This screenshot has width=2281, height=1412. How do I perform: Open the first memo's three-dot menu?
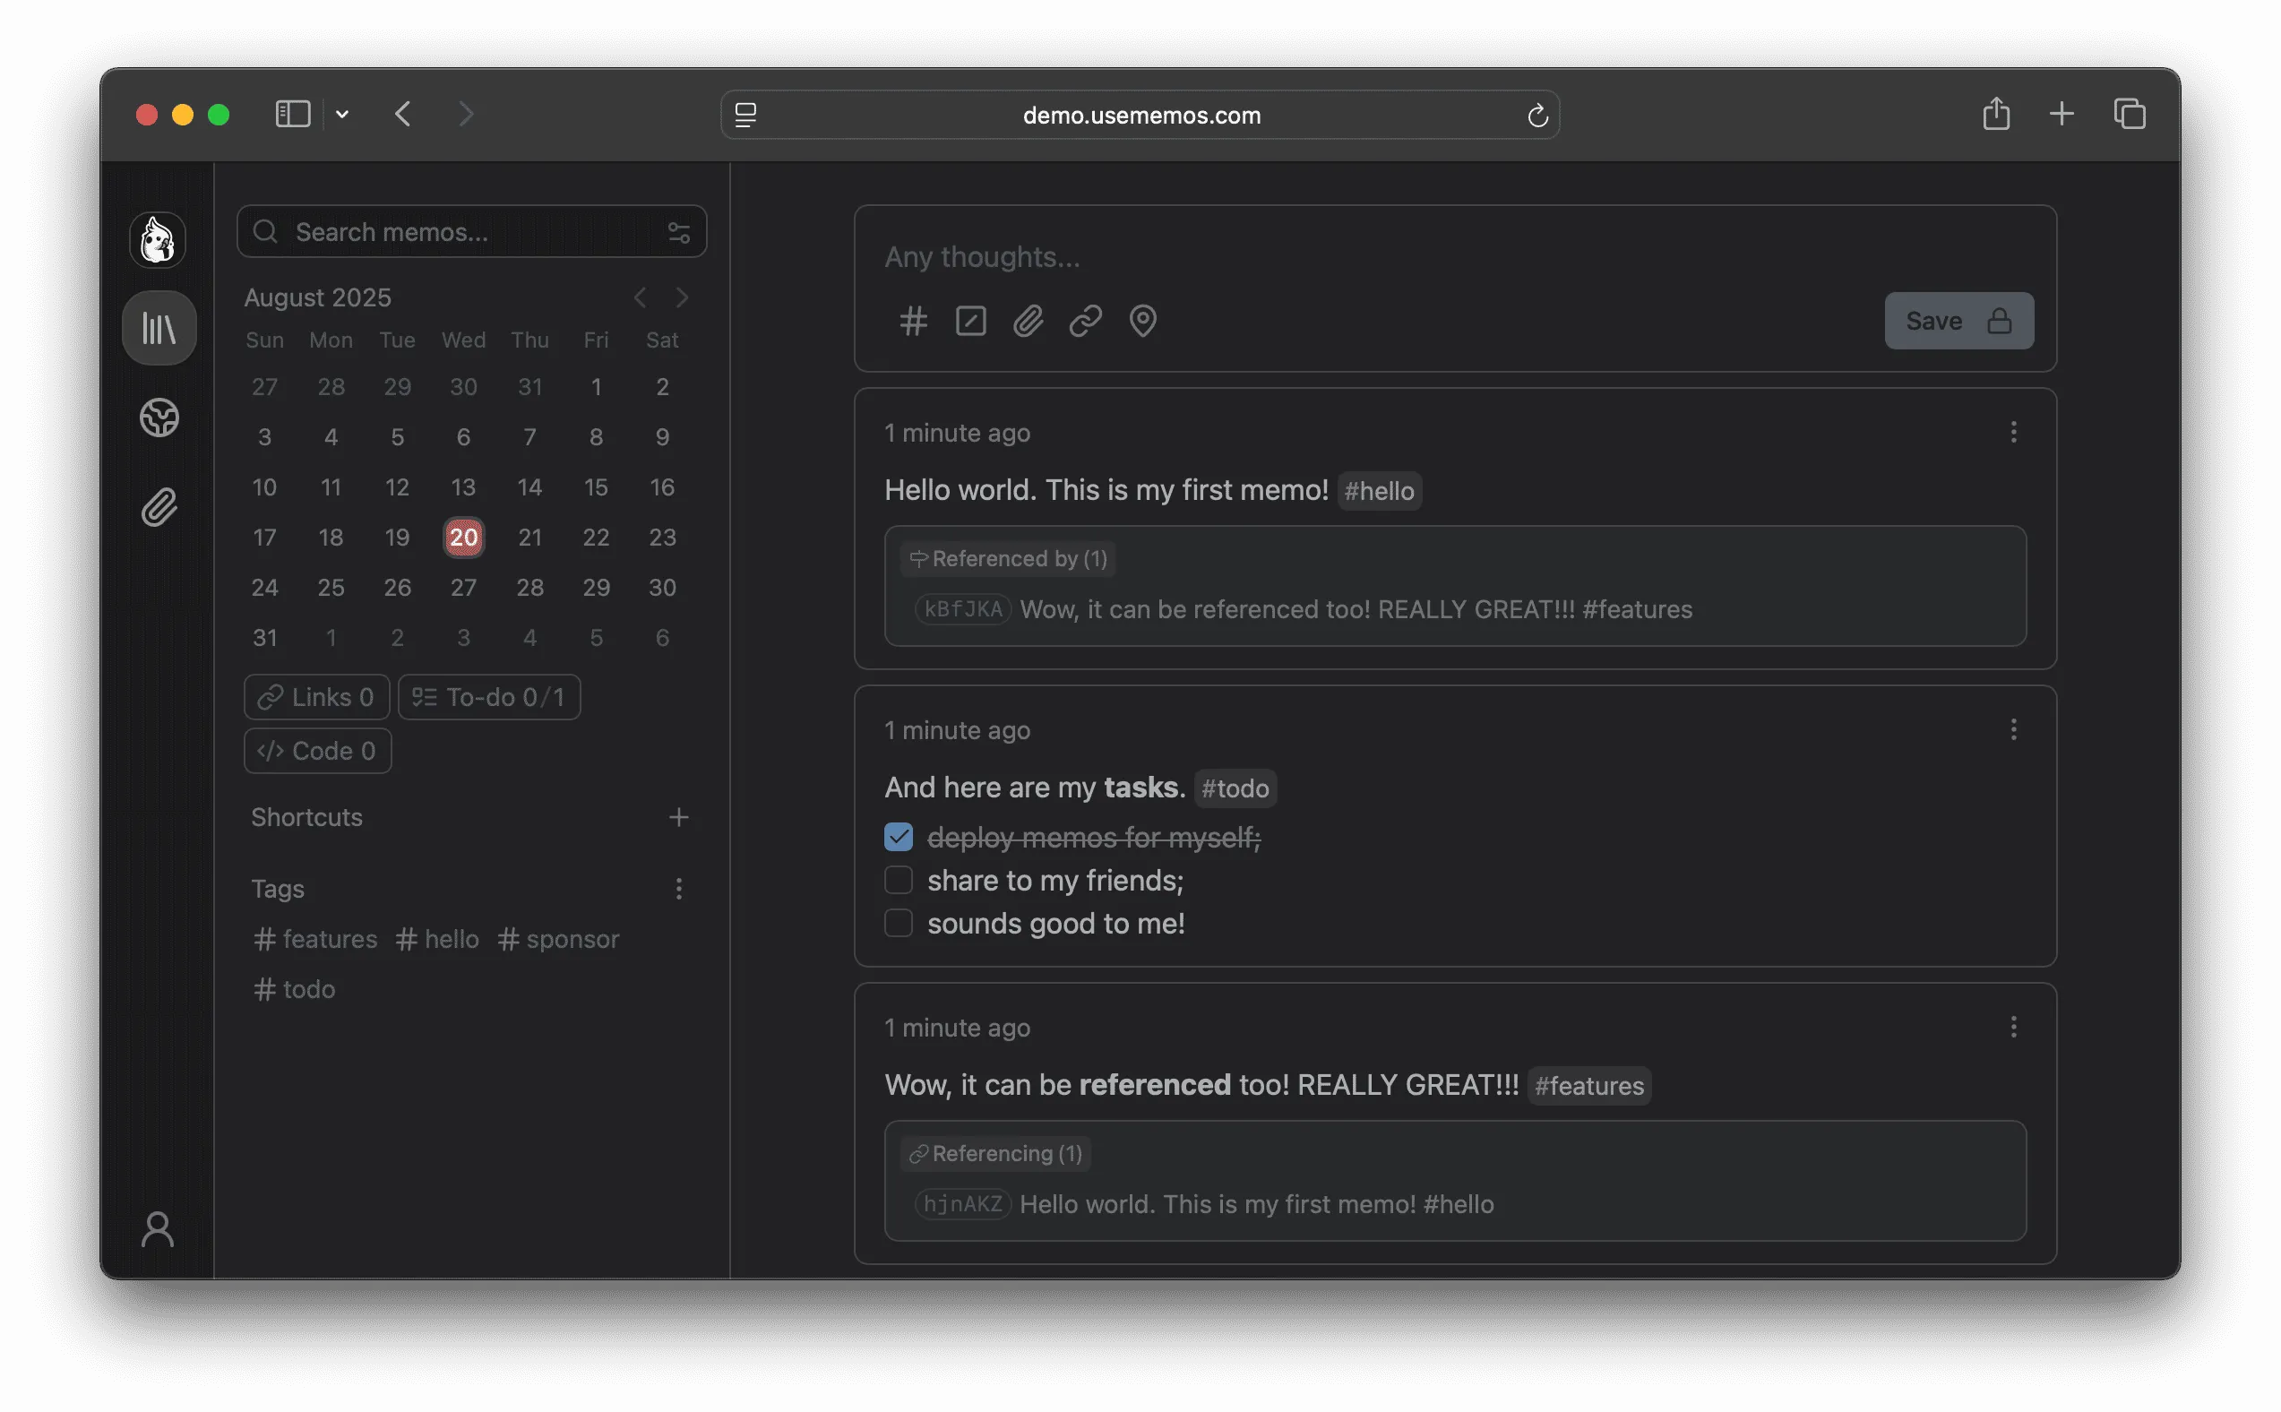coord(2014,432)
